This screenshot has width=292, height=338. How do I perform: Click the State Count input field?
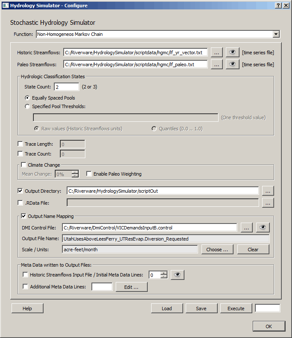click(67, 87)
